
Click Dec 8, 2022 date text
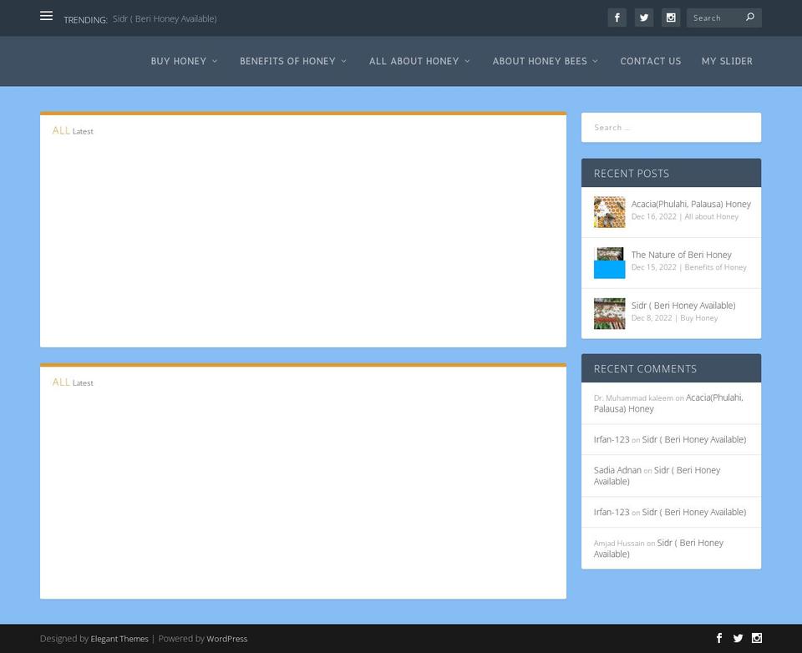pos(652,318)
